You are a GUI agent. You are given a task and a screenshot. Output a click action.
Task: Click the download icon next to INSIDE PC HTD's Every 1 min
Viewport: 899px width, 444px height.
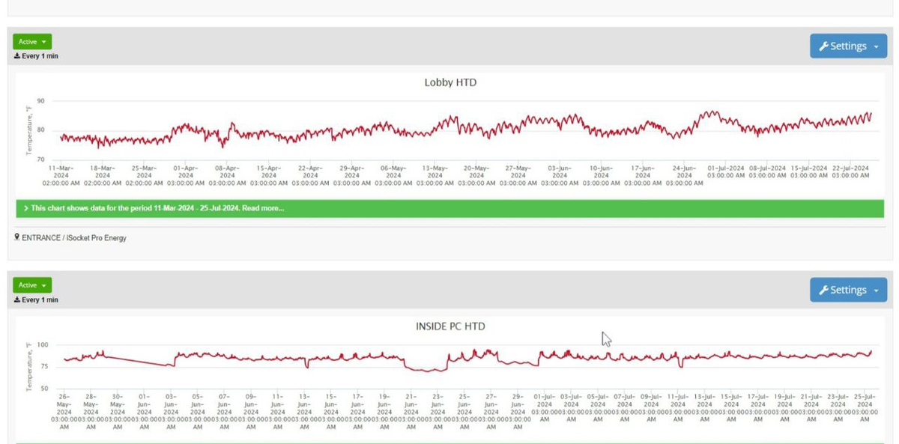16,299
